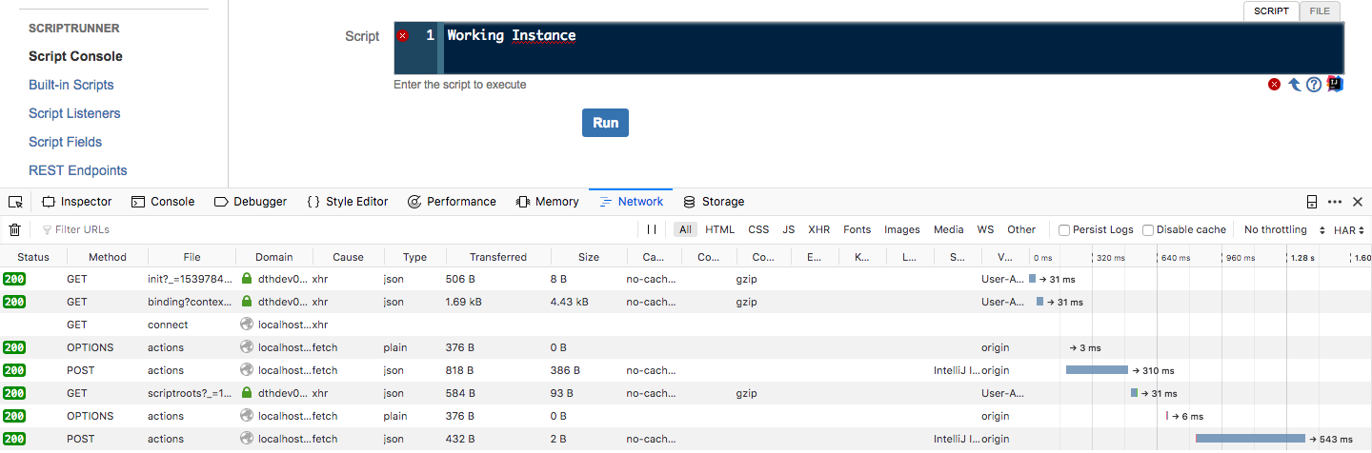
Task: Switch to the Console tab
Action: pyautogui.click(x=163, y=202)
